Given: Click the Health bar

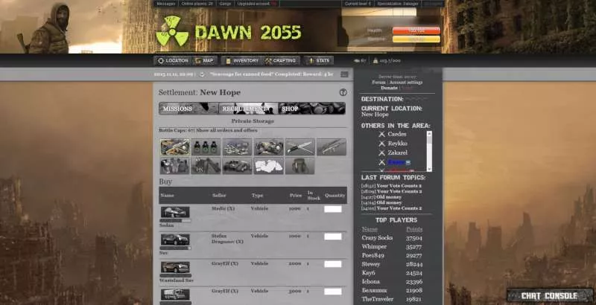Looking at the screenshot, I should [416, 30].
